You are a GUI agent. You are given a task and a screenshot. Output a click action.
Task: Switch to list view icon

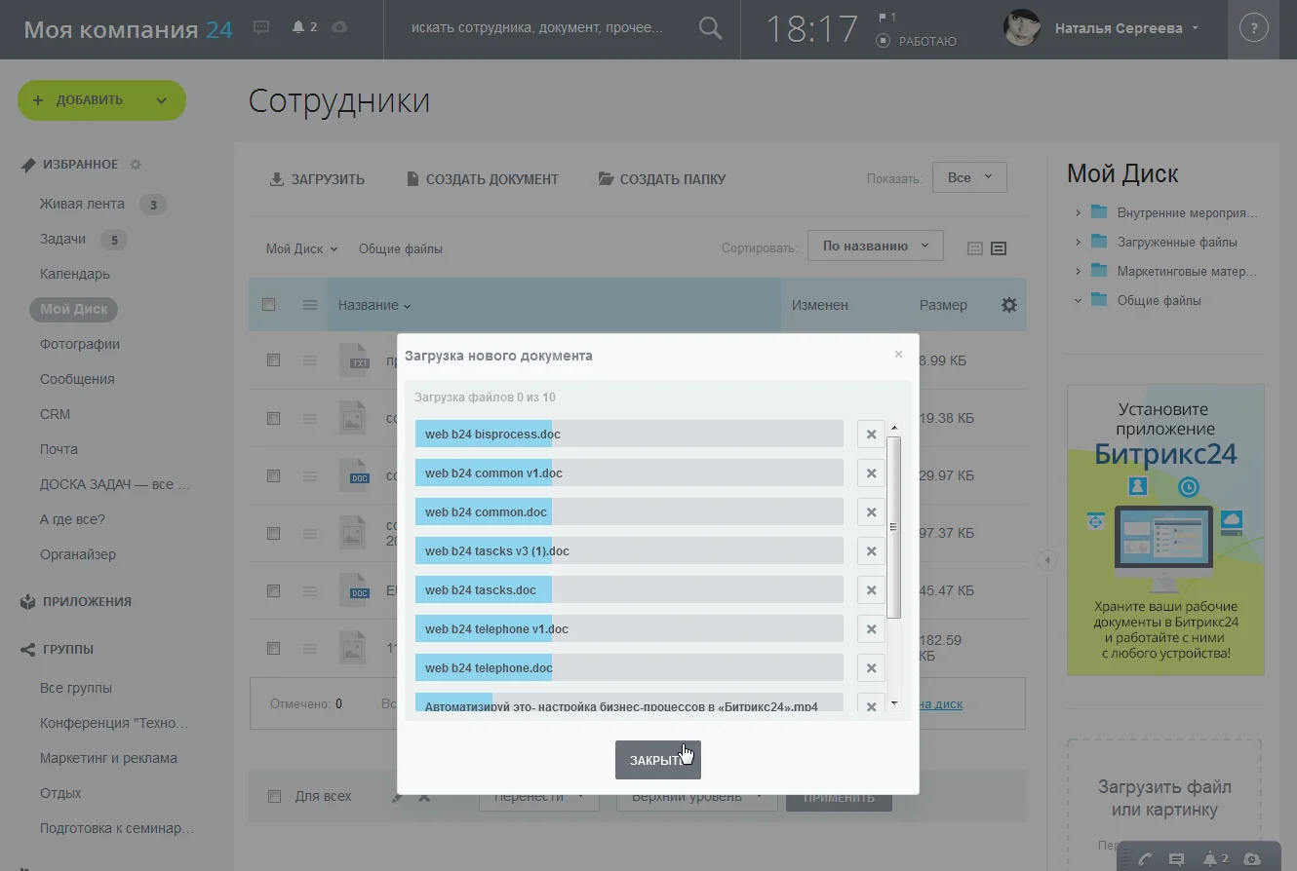999,248
